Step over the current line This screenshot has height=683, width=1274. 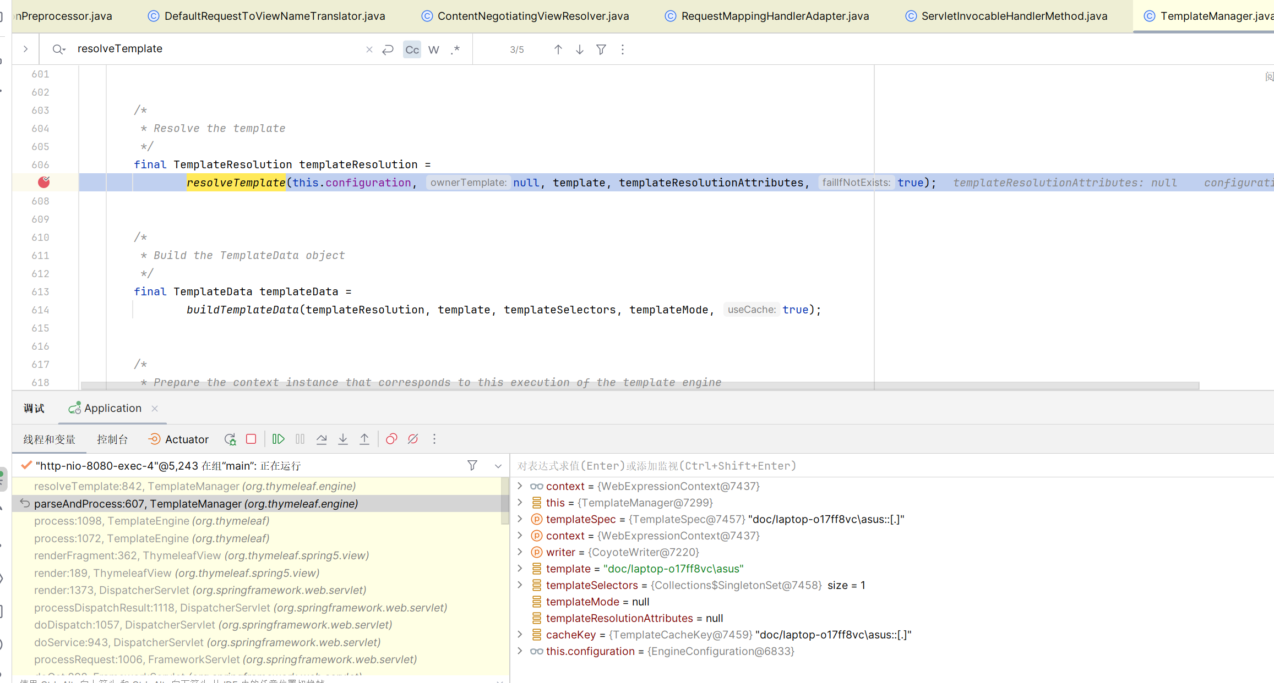[x=322, y=439]
